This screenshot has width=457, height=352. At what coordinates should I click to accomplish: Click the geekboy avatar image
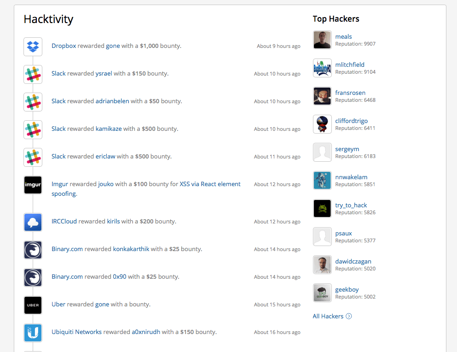[x=322, y=293]
